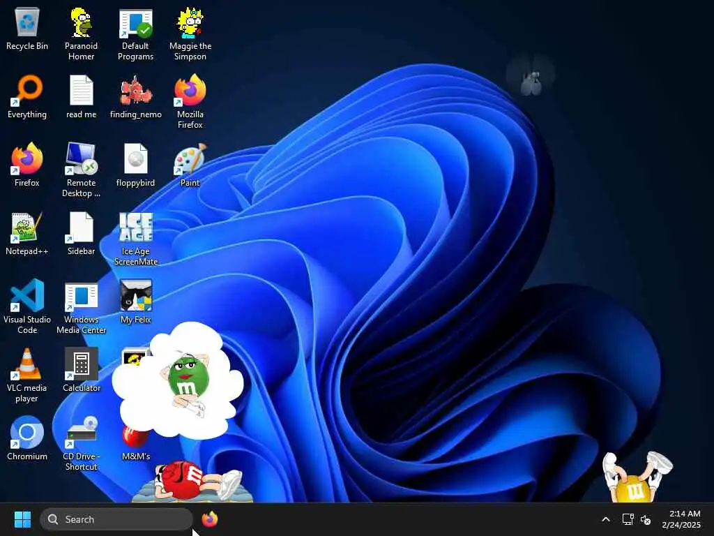The image size is (714, 536).
Task: Open the Calculator shortcut
Action: [x=81, y=370]
